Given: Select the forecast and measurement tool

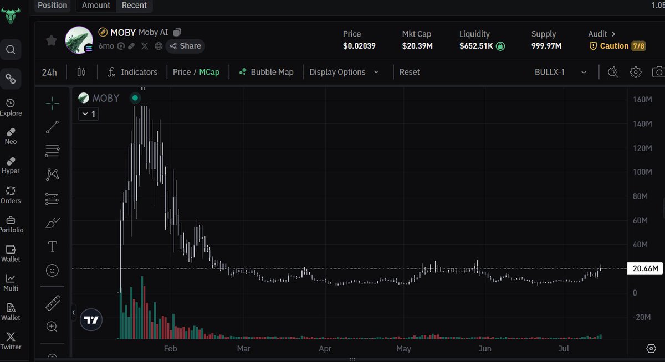Looking at the screenshot, I should [x=53, y=199].
